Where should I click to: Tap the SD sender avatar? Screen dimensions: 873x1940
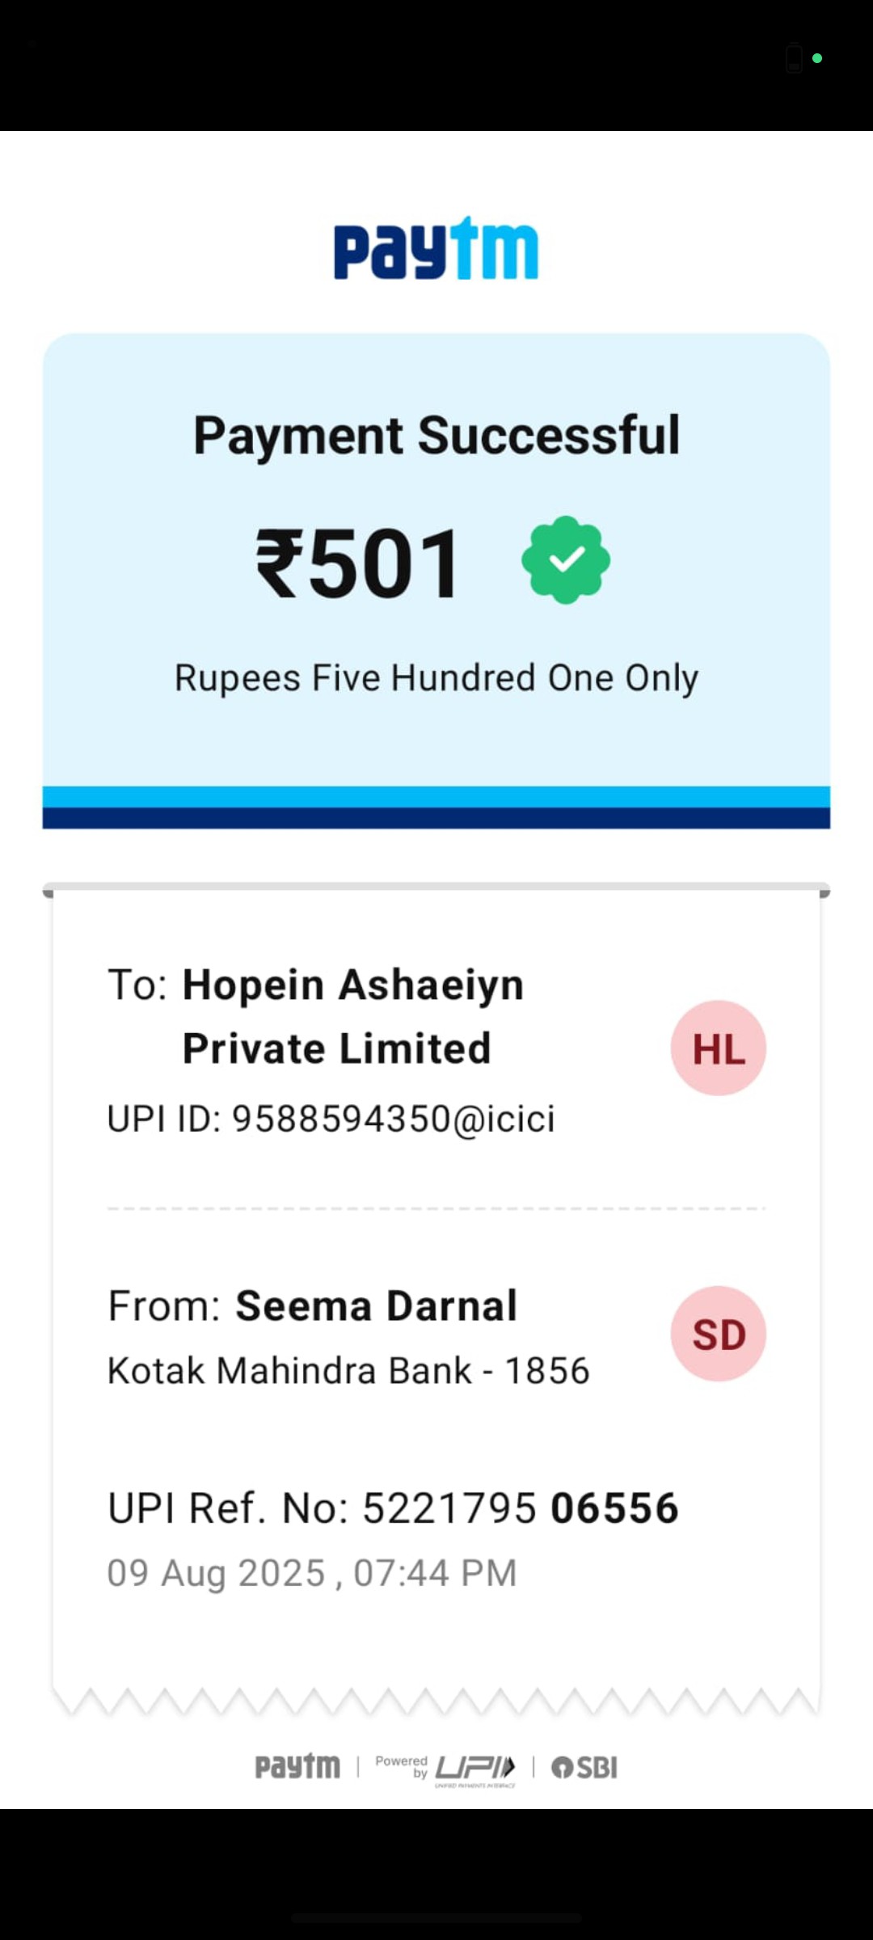point(719,1334)
